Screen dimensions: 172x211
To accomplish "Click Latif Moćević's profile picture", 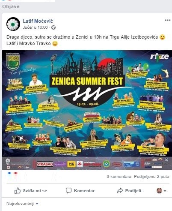I will pyautogui.click(x=13, y=24).
